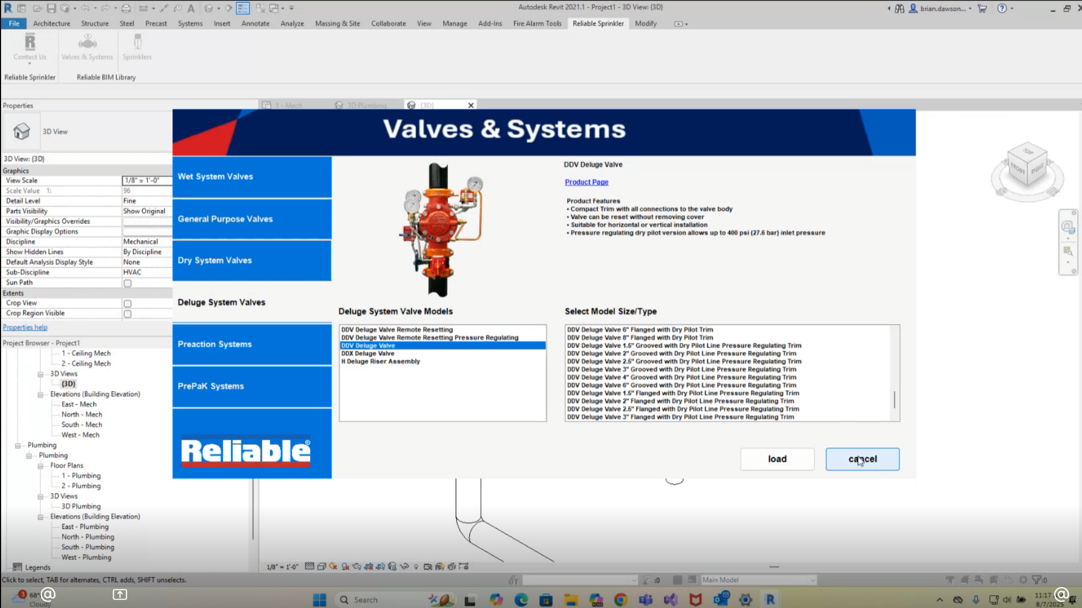Click the Open folder icon in quick access toolbar
This screenshot has height=608, width=1082.
pos(37,8)
